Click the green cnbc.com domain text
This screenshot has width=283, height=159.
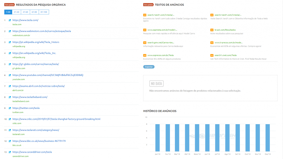[x=17, y=123]
